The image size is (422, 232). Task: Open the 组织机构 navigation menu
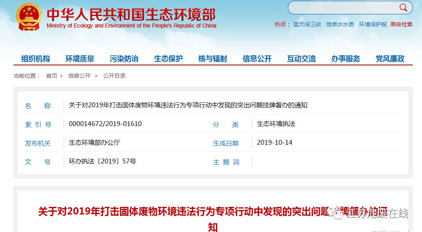[x=36, y=59]
